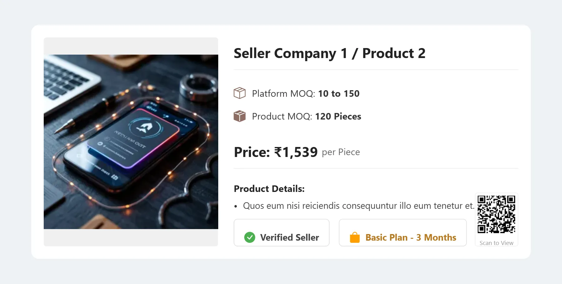Click the green checkmark verified icon
This screenshot has width=562, height=284.
(249, 237)
